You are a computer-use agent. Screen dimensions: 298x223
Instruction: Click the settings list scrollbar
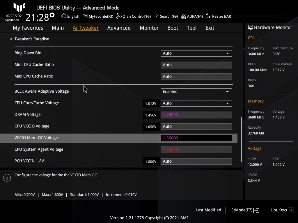pyautogui.click(x=241, y=139)
